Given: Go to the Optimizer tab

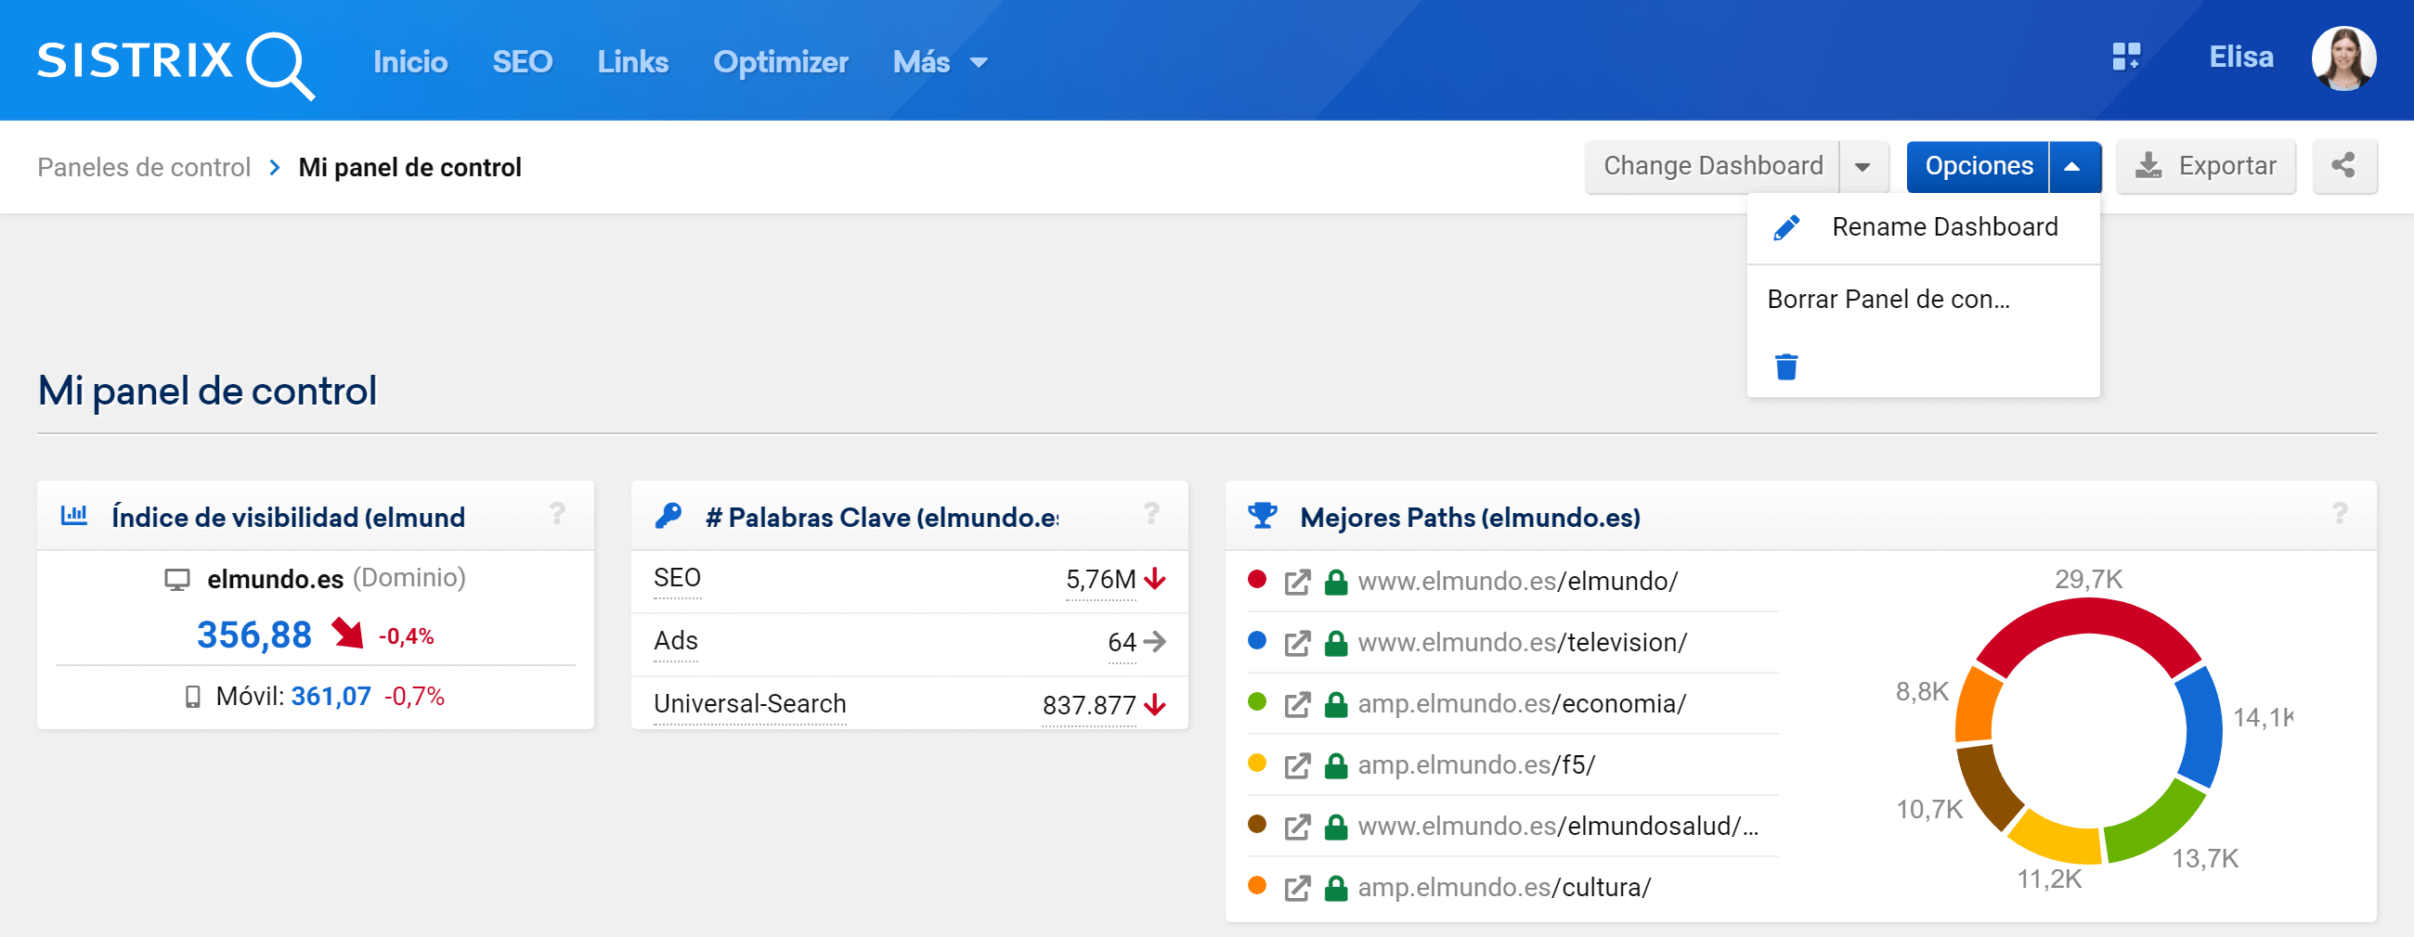Looking at the screenshot, I should click(780, 62).
